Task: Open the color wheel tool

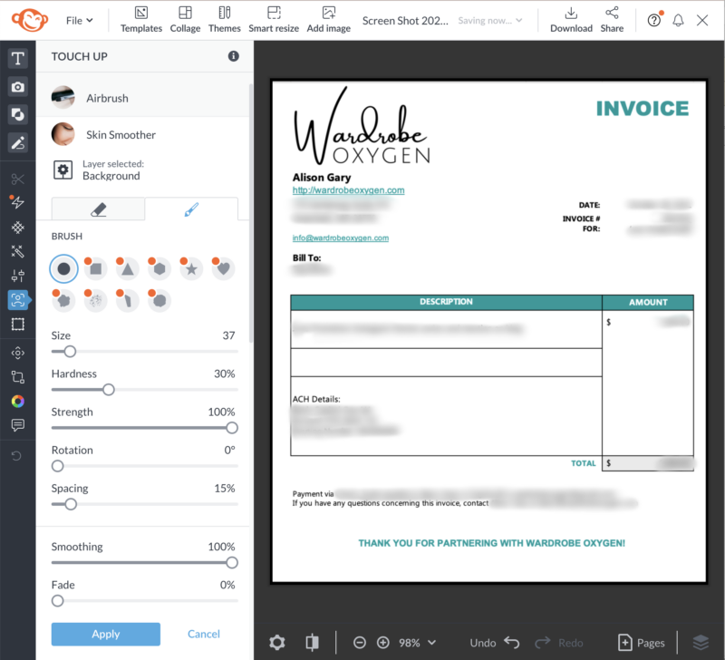Action: coord(17,401)
